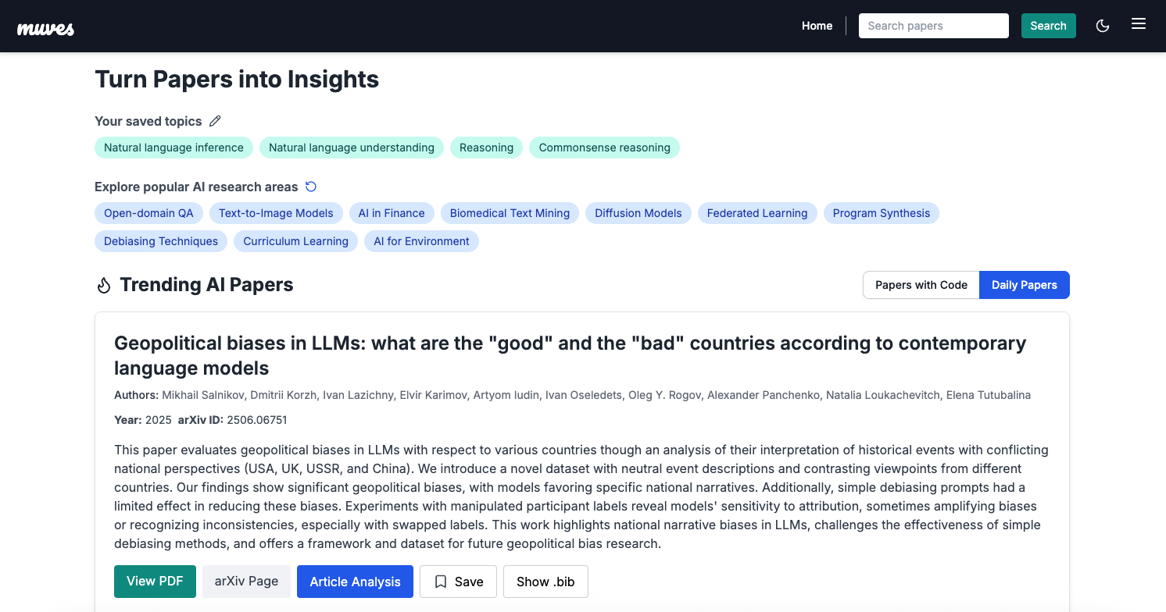Focus the Search papers field
The width and height of the screenshot is (1166, 612).
(934, 26)
